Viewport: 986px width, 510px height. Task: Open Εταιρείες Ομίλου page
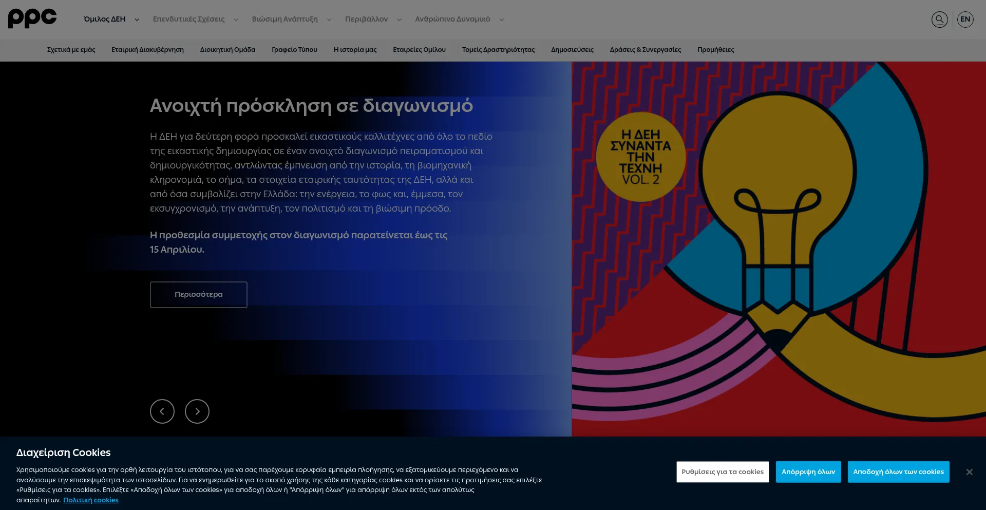[419, 50]
